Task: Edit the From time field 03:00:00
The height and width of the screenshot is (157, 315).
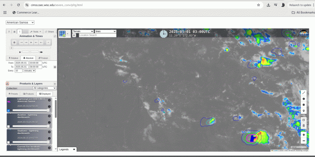Action: pyautogui.click(x=36, y=63)
